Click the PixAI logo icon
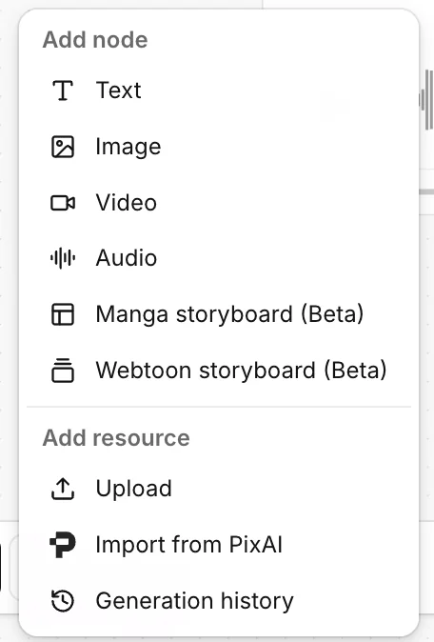Viewport: 434px width, 642px height. tap(63, 545)
